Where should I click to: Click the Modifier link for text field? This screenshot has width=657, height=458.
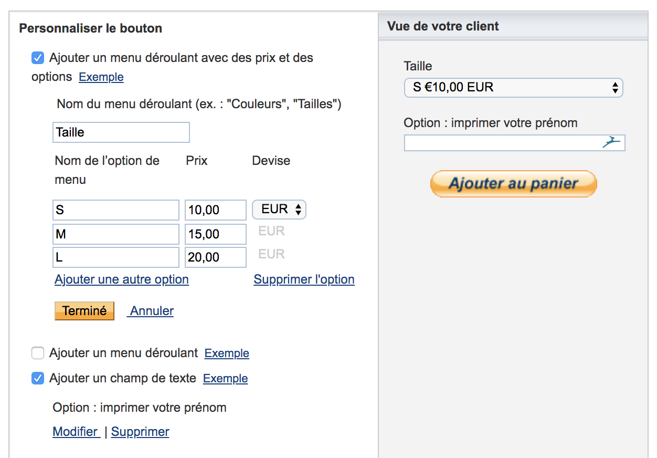(x=77, y=432)
